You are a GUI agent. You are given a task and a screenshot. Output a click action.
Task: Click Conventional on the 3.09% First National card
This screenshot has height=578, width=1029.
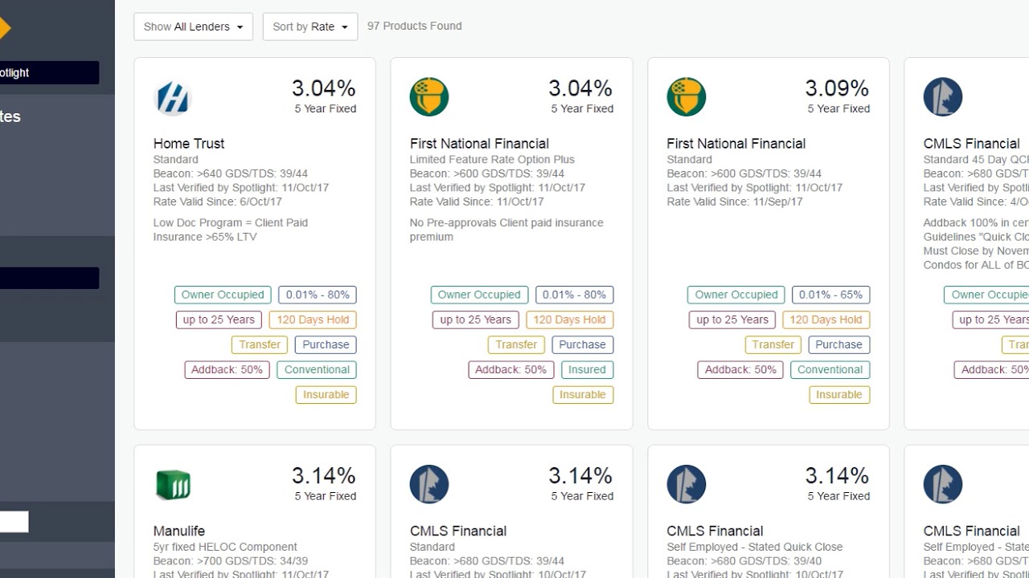[x=830, y=369]
